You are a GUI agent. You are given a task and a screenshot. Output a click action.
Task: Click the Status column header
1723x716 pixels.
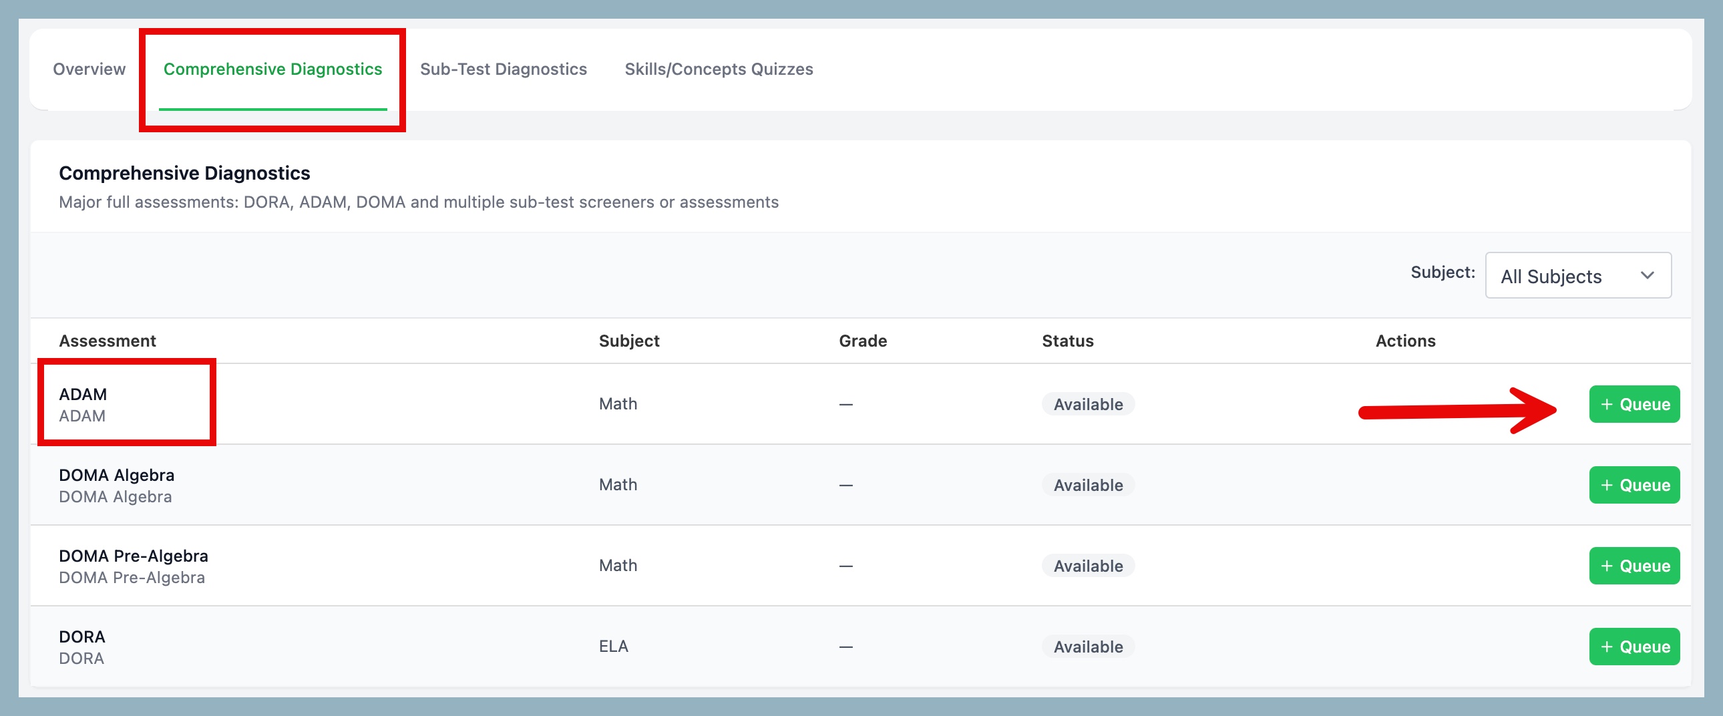tap(1067, 341)
